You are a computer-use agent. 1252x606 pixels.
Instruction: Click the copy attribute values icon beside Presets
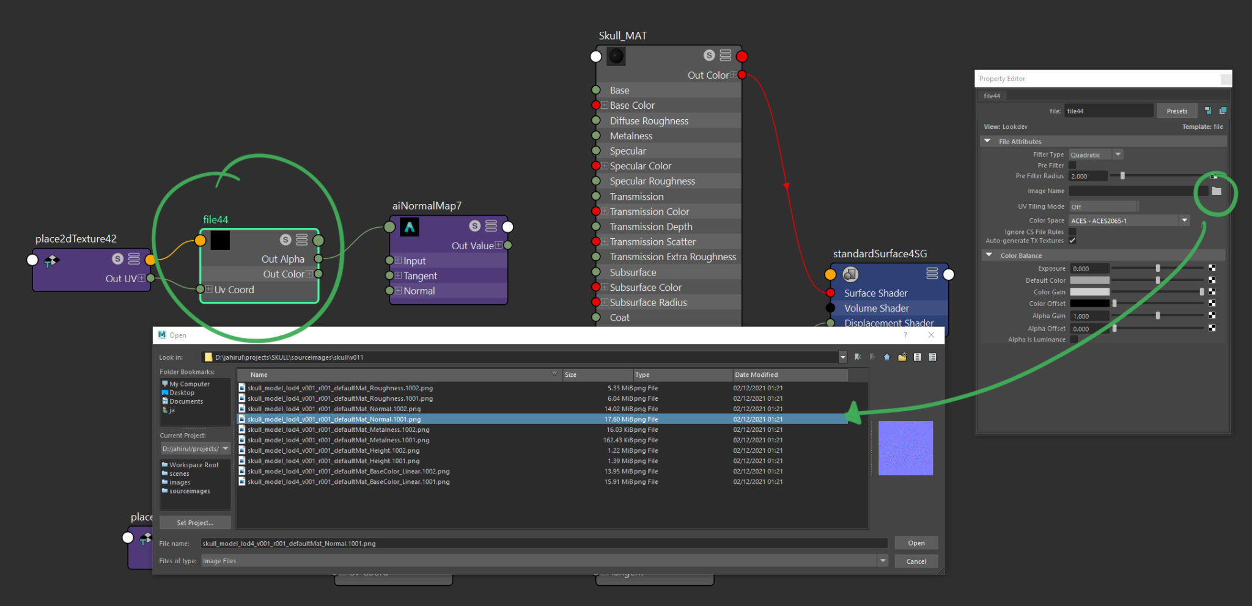coord(1223,110)
